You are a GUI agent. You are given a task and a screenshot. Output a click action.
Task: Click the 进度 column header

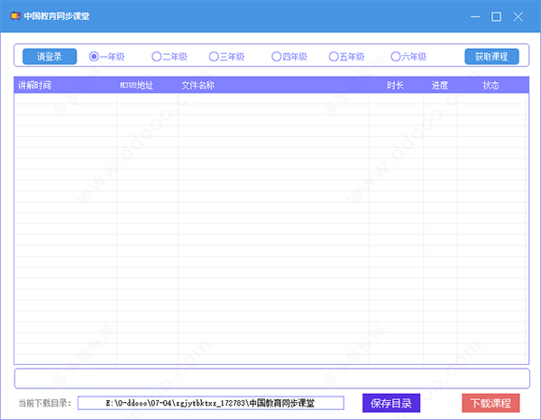(440, 86)
